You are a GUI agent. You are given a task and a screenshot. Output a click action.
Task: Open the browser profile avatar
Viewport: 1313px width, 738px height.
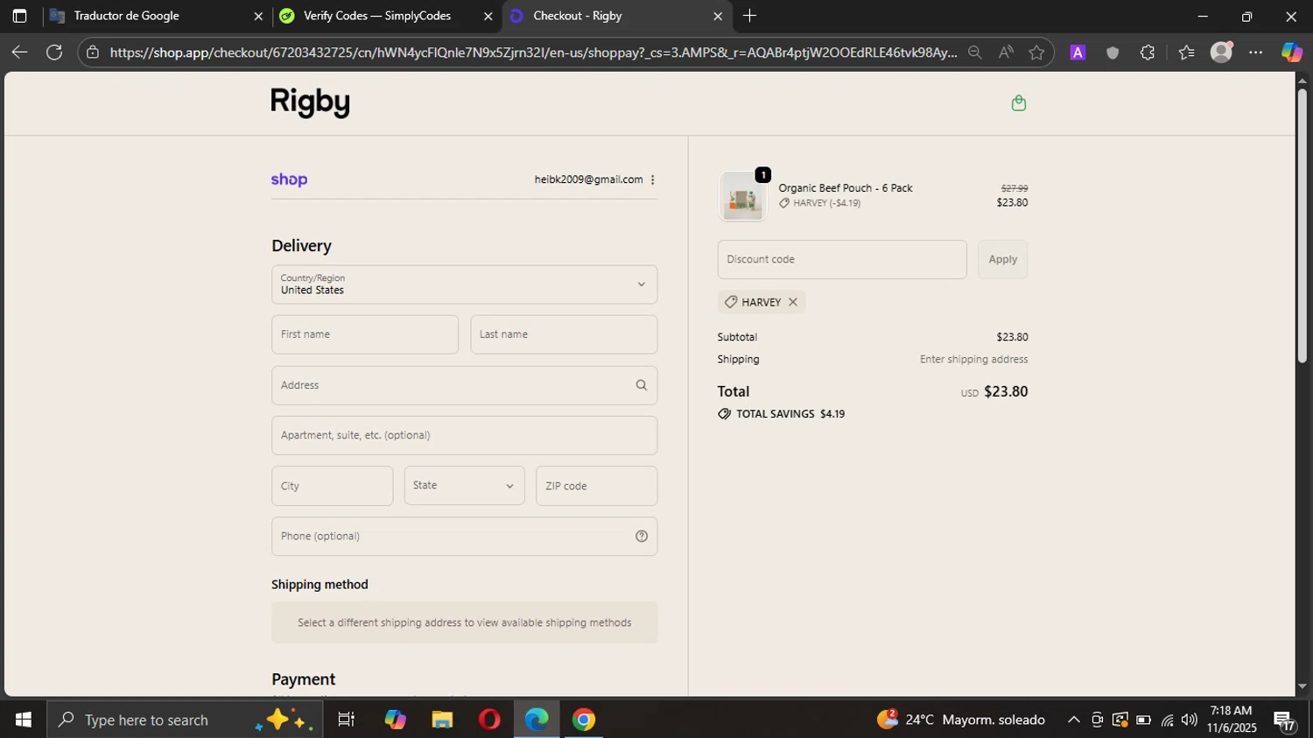coord(1221,53)
